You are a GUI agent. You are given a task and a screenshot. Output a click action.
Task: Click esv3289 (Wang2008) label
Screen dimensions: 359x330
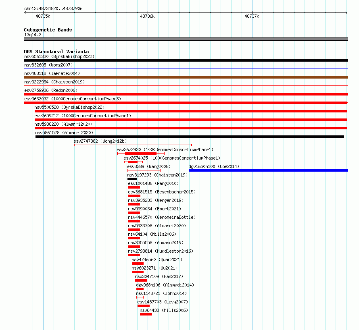(x=149, y=166)
